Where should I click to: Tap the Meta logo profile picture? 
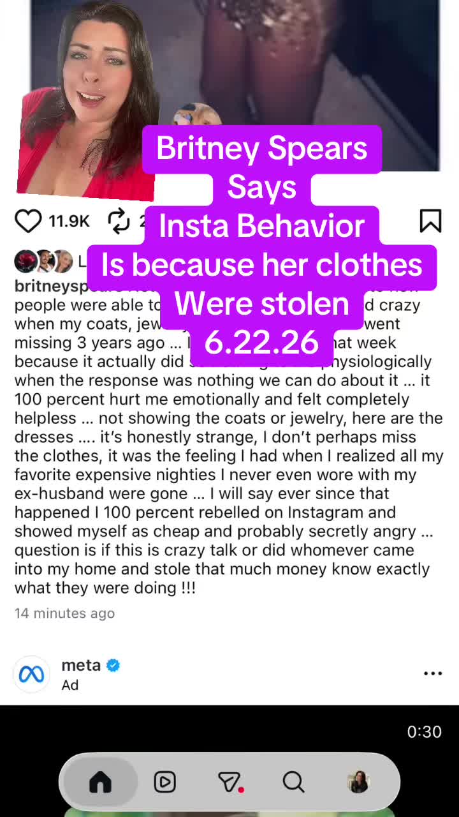click(31, 674)
